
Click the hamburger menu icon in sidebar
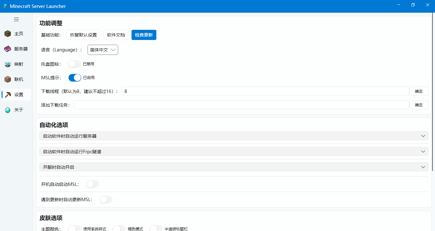point(16,19)
